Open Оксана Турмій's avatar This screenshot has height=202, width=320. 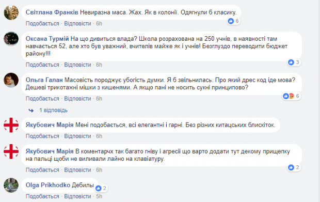coord(11,39)
